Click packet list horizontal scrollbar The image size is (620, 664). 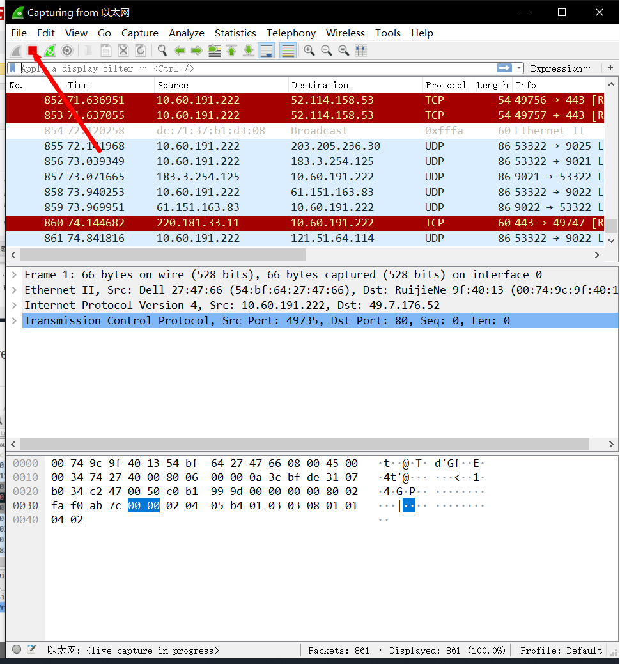pyautogui.click(x=163, y=255)
